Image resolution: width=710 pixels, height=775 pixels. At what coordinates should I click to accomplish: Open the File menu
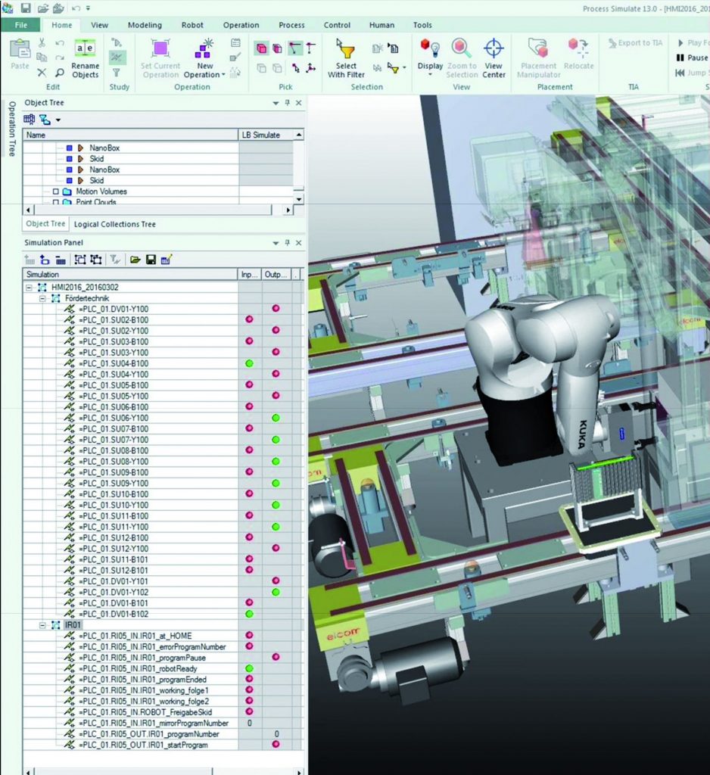20,25
